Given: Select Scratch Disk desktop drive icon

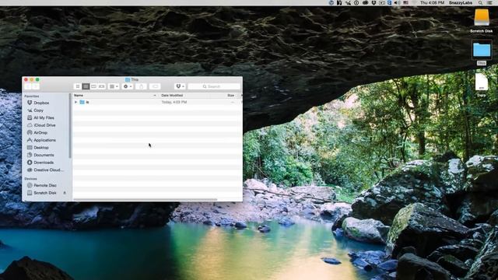Looking at the screenshot, I should [x=482, y=18].
